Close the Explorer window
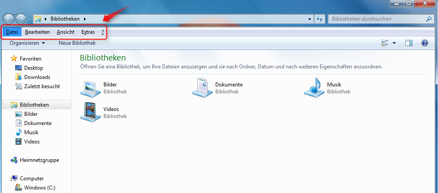This screenshot has height=193, width=438. tap(425, 4)
